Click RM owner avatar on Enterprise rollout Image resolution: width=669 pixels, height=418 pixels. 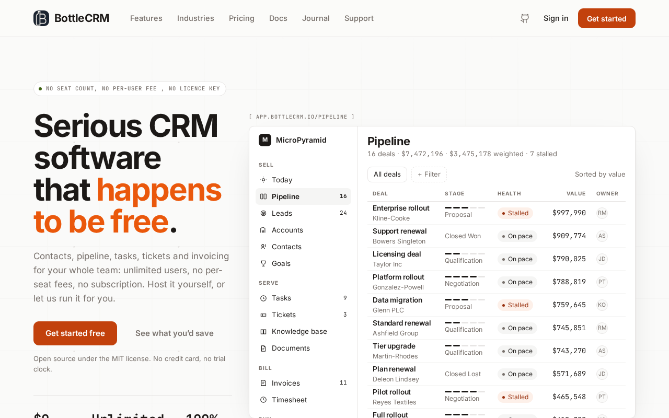(x=602, y=213)
